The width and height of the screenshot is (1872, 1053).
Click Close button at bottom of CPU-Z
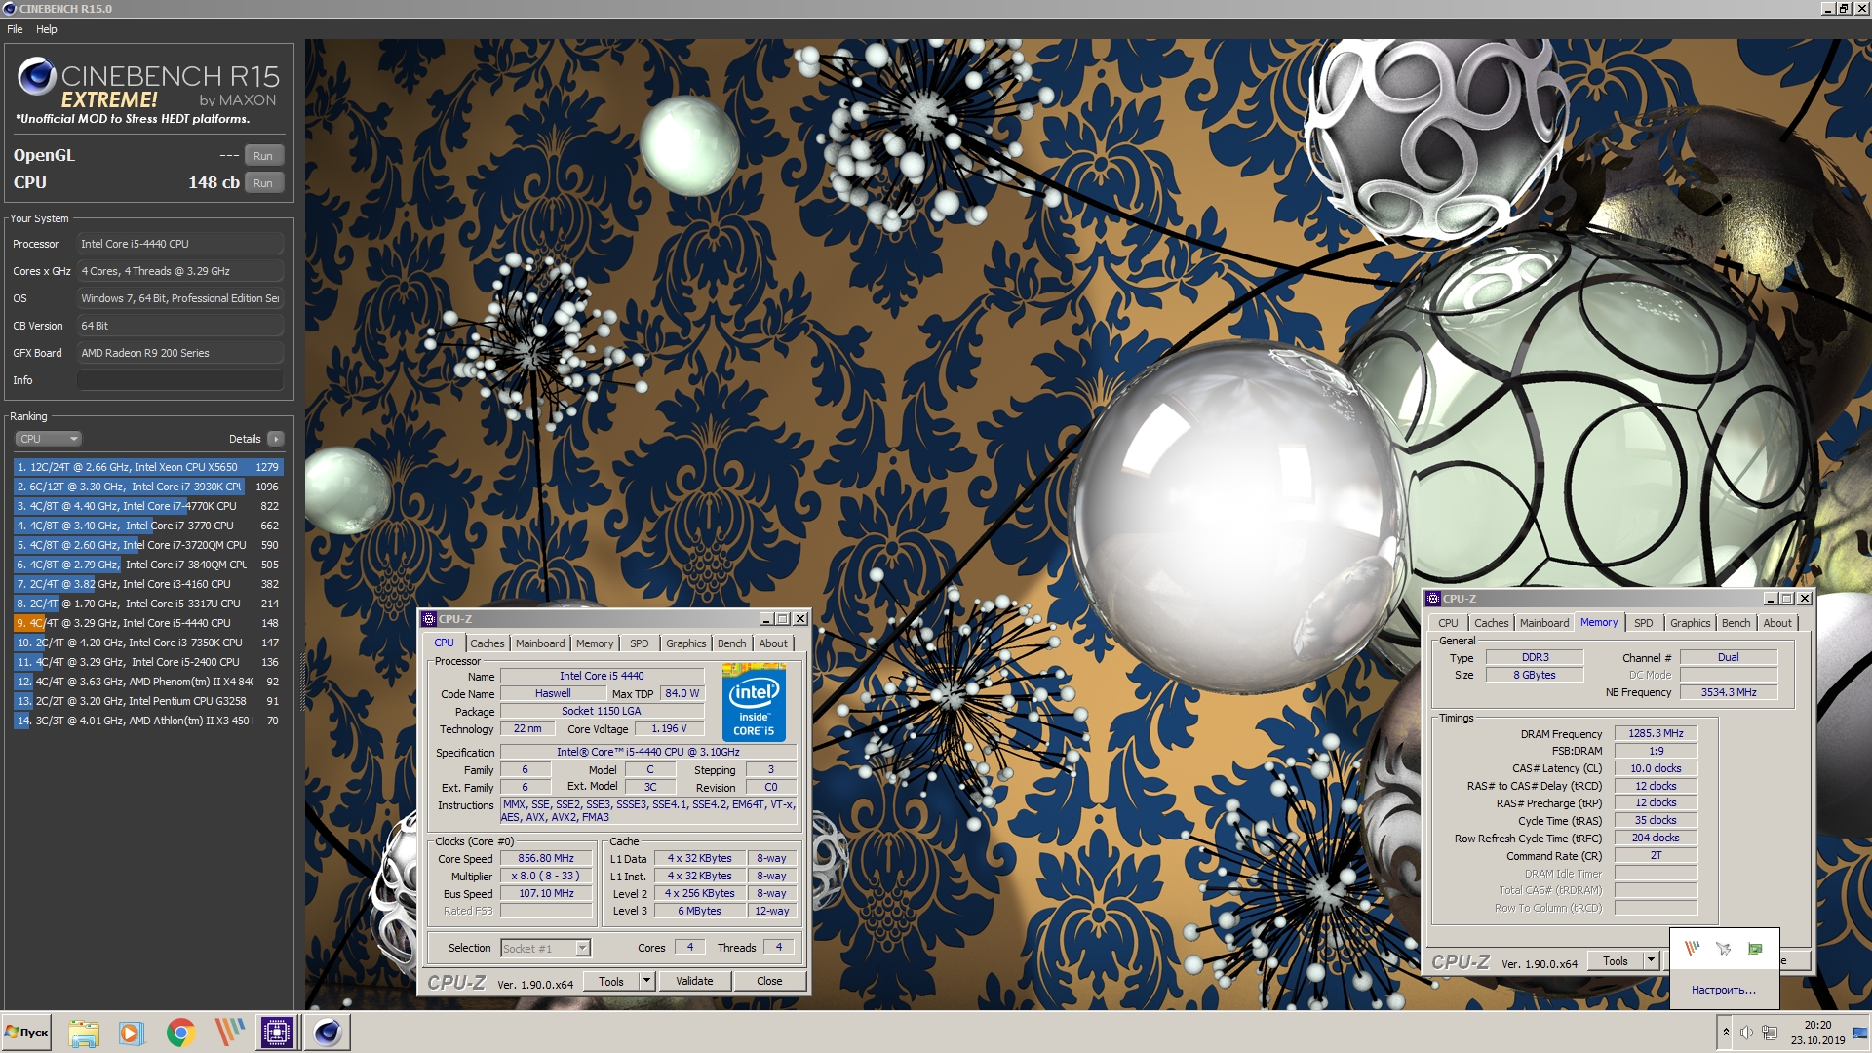[x=769, y=982]
